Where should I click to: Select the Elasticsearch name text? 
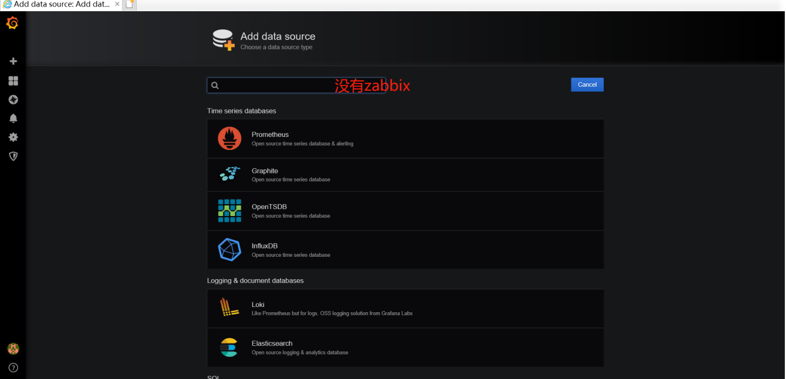(x=272, y=343)
